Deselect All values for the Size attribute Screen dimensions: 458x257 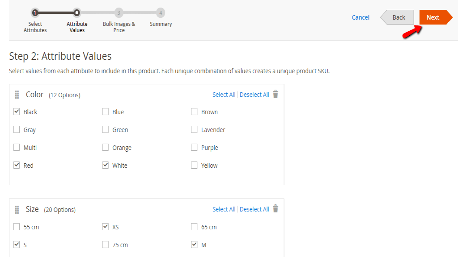[x=254, y=209]
